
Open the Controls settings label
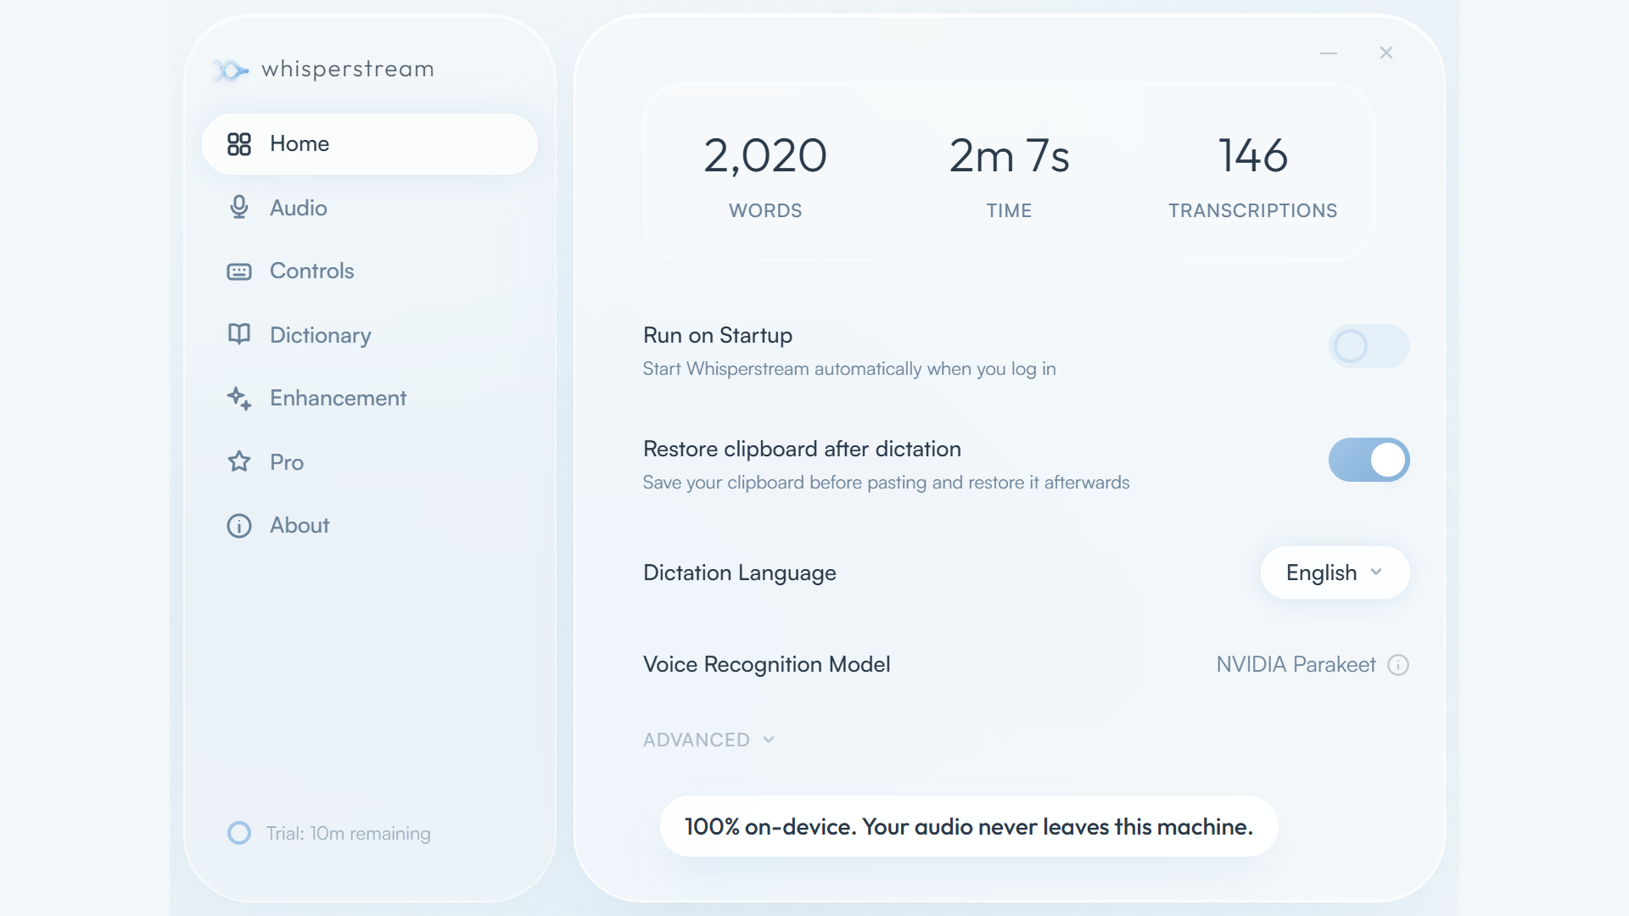coord(312,271)
